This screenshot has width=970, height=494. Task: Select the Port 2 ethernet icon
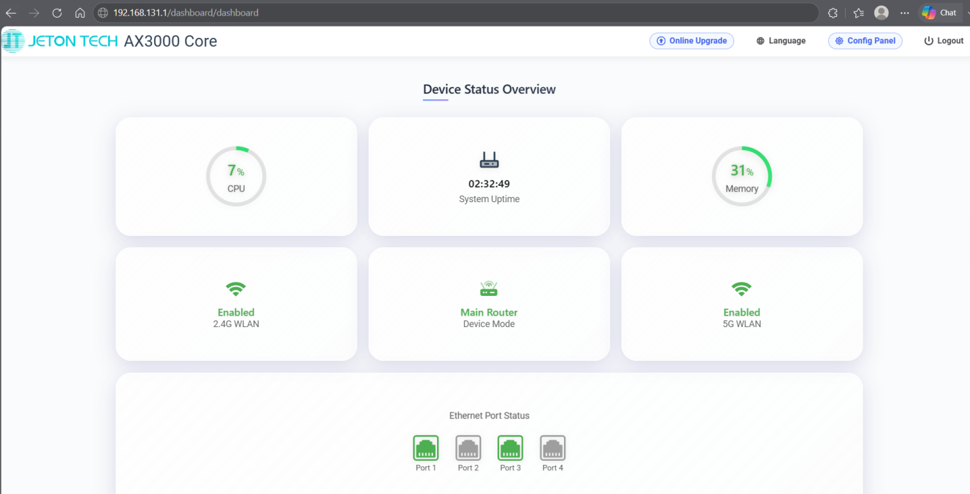tap(468, 449)
